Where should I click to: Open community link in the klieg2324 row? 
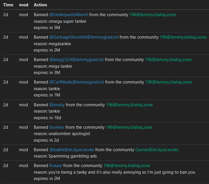(x=168, y=59)
